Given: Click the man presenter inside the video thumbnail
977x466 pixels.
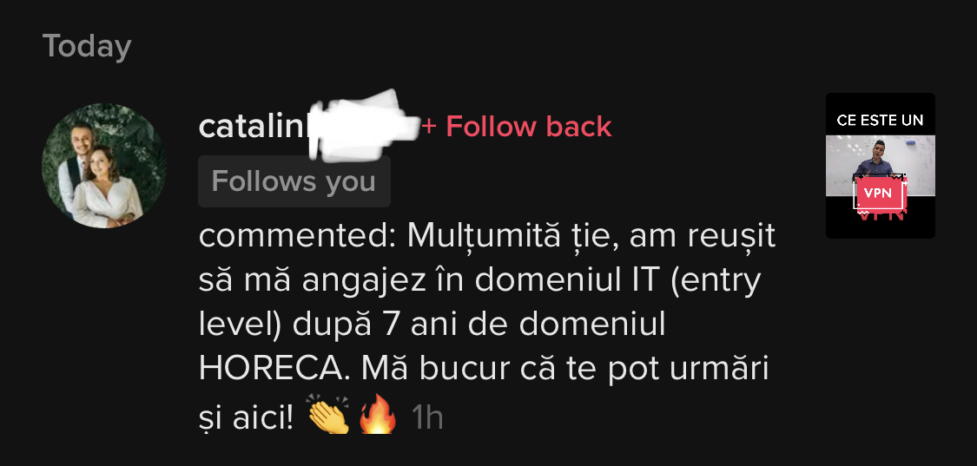Looking at the screenshot, I should click(x=879, y=160).
